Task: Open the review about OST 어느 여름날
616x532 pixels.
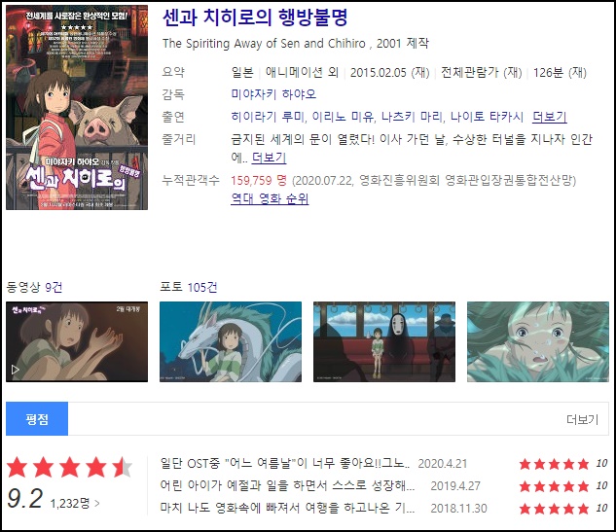Action: 285,464
